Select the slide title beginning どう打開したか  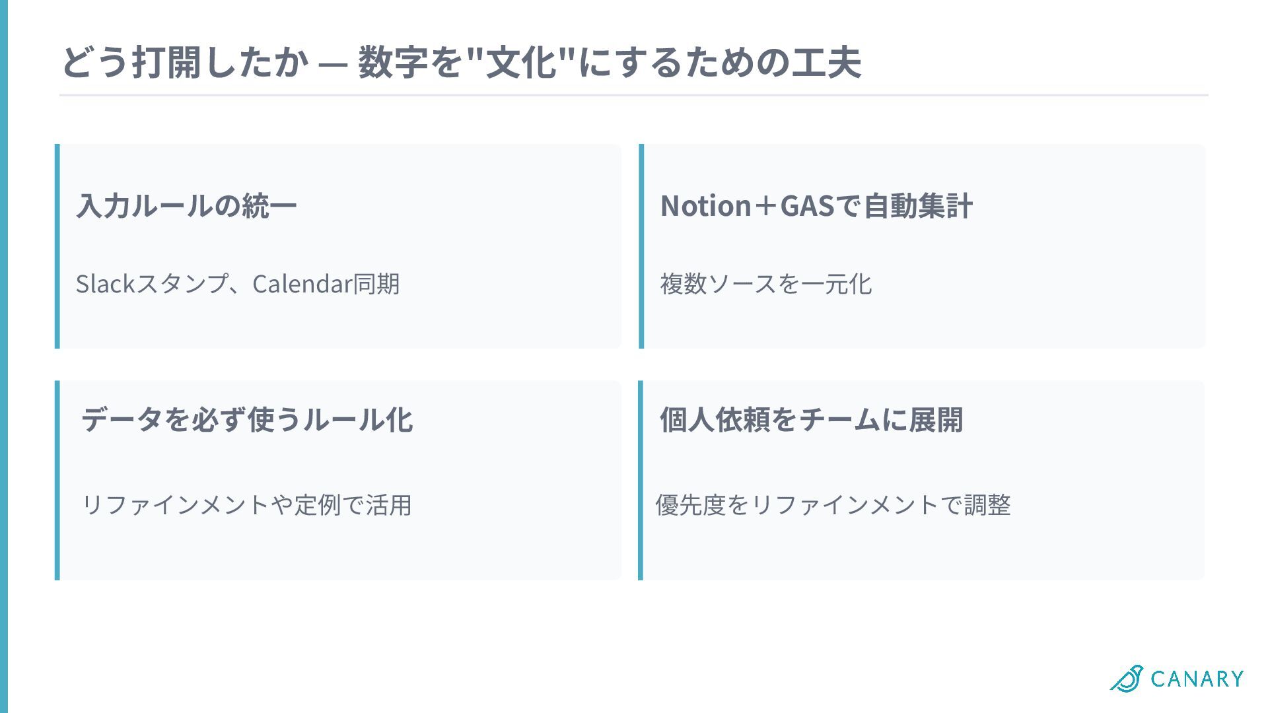pyautogui.click(x=461, y=63)
